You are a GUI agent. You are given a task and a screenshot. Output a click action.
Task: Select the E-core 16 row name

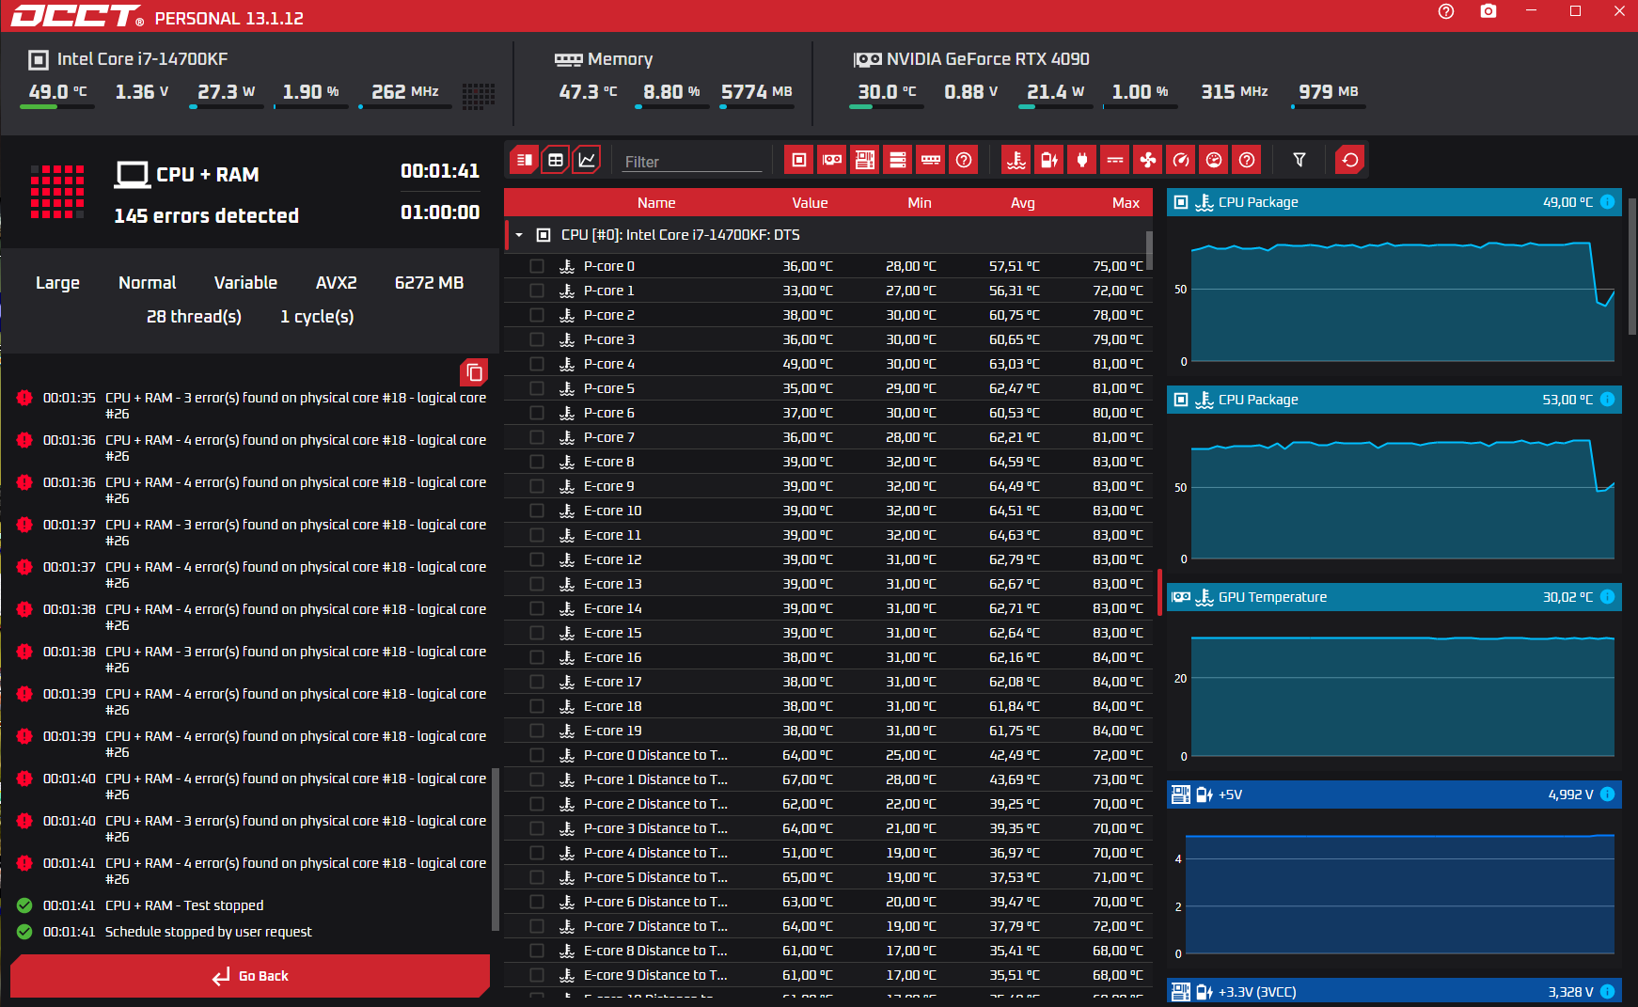[x=612, y=657]
